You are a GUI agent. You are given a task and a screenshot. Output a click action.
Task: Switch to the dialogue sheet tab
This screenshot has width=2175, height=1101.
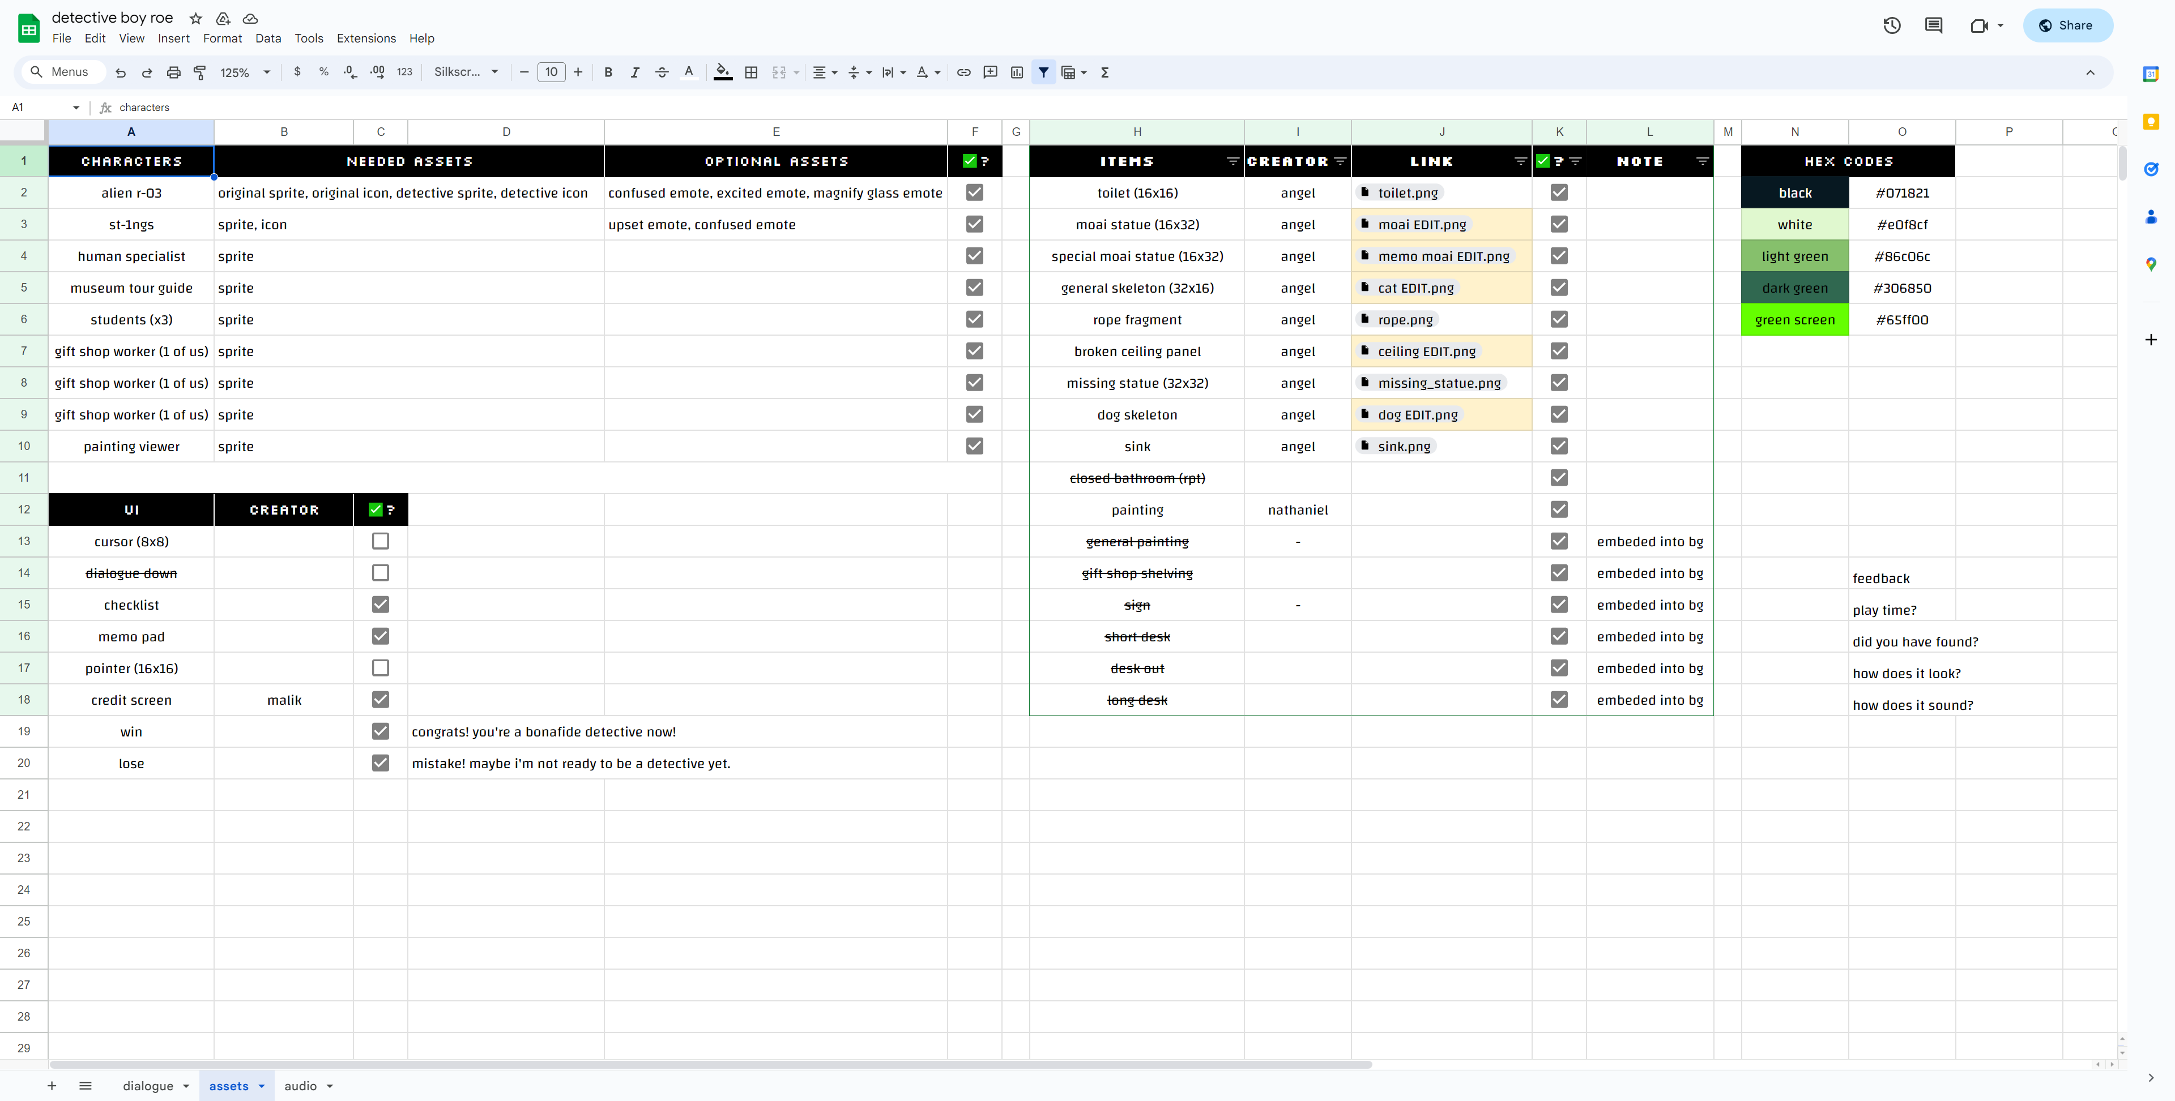(x=148, y=1086)
